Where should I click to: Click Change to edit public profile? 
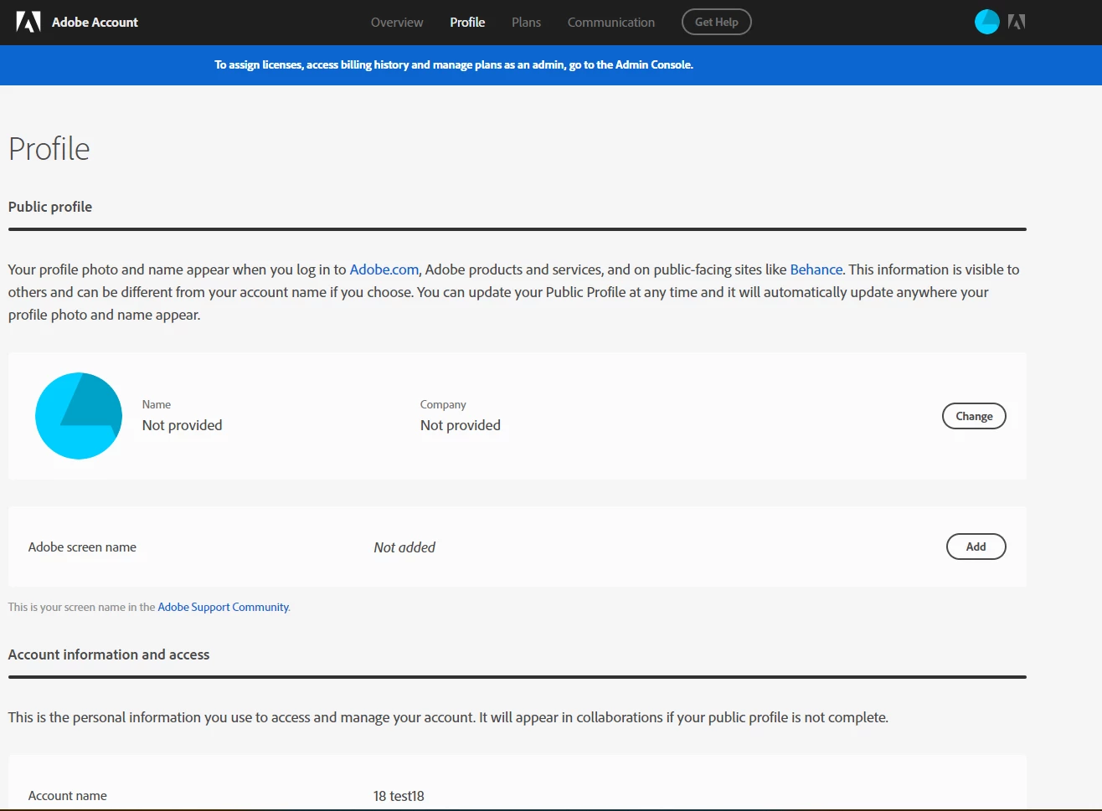click(x=974, y=416)
